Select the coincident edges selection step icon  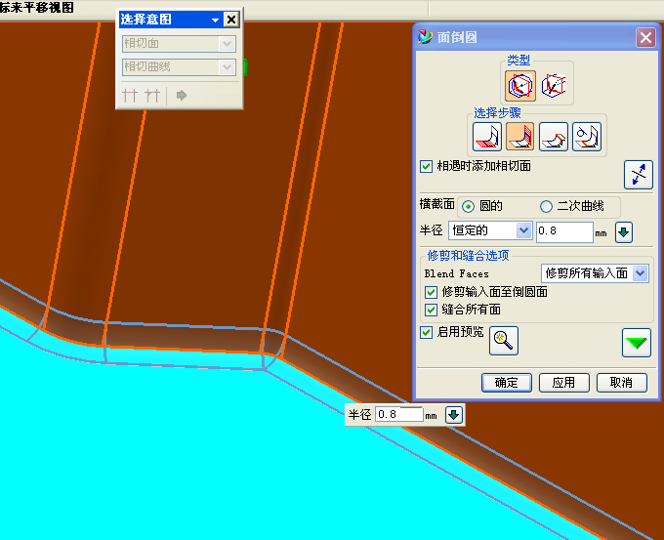554,137
